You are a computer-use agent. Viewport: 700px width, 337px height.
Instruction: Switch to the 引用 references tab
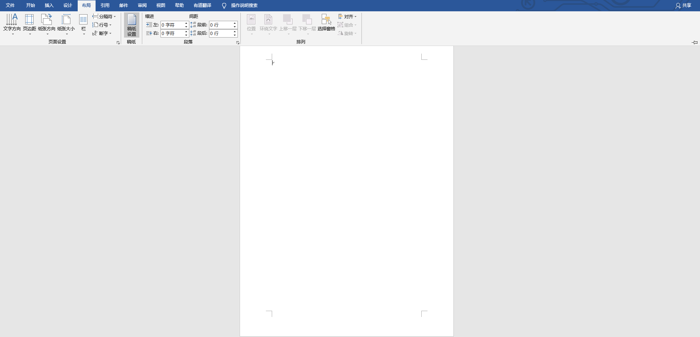tap(105, 5)
